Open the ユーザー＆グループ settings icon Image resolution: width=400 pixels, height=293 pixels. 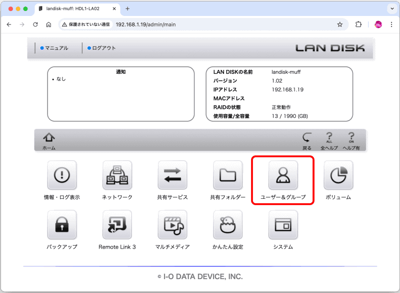click(282, 176)
